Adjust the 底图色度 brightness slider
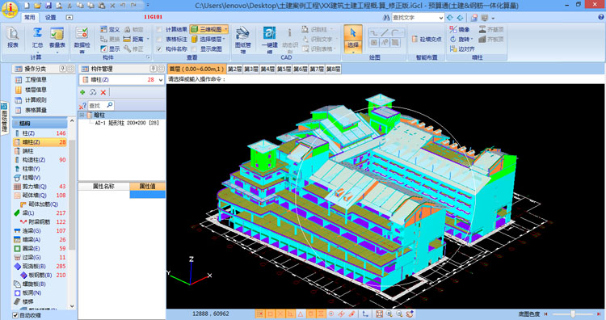 [573, 314]
